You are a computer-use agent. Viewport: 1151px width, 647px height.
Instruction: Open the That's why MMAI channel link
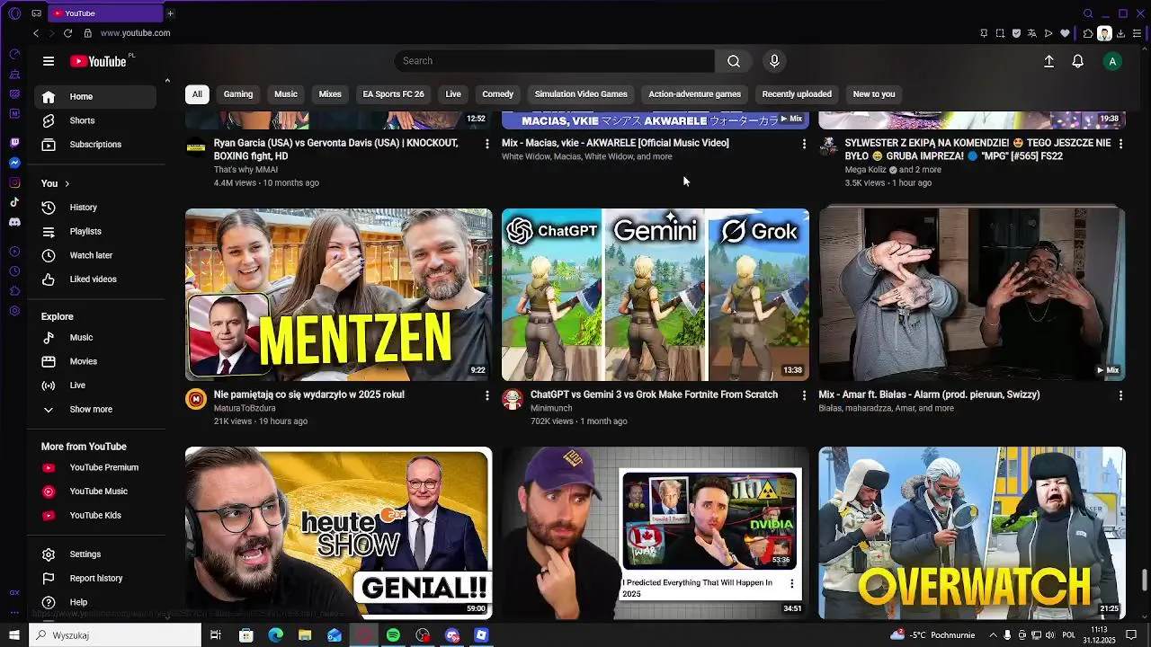click(245, 170)
